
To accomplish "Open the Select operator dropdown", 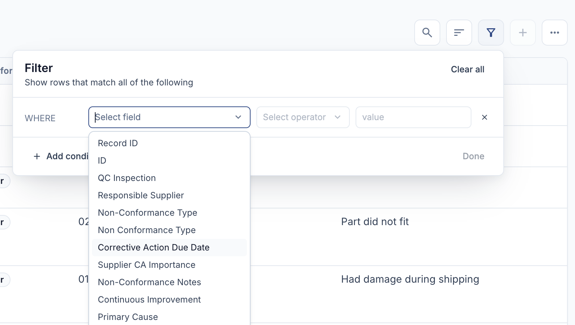I will tap(303, 117).
